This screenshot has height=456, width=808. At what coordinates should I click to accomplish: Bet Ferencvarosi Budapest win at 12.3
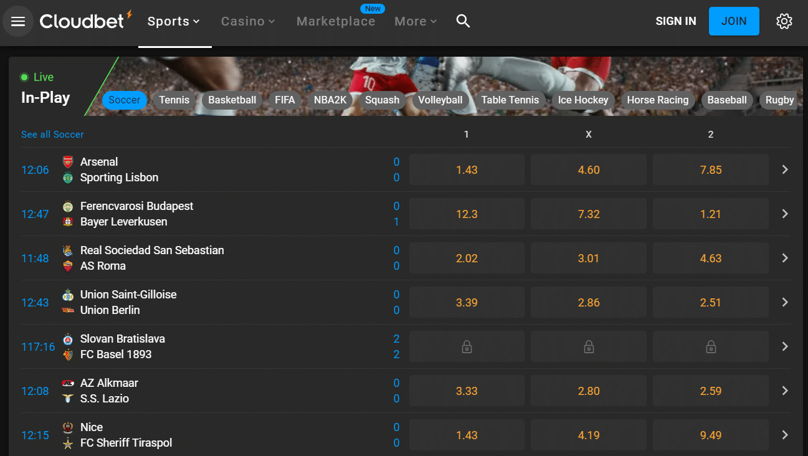(467, 214)
